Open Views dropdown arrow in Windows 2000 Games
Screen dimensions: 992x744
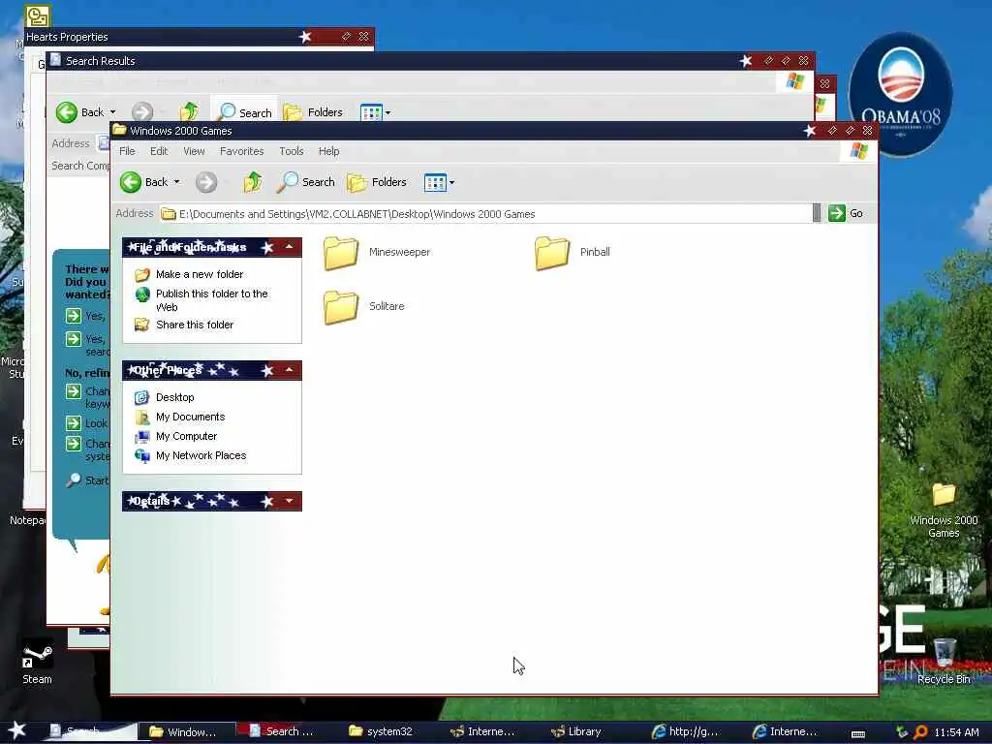[451, 183]
